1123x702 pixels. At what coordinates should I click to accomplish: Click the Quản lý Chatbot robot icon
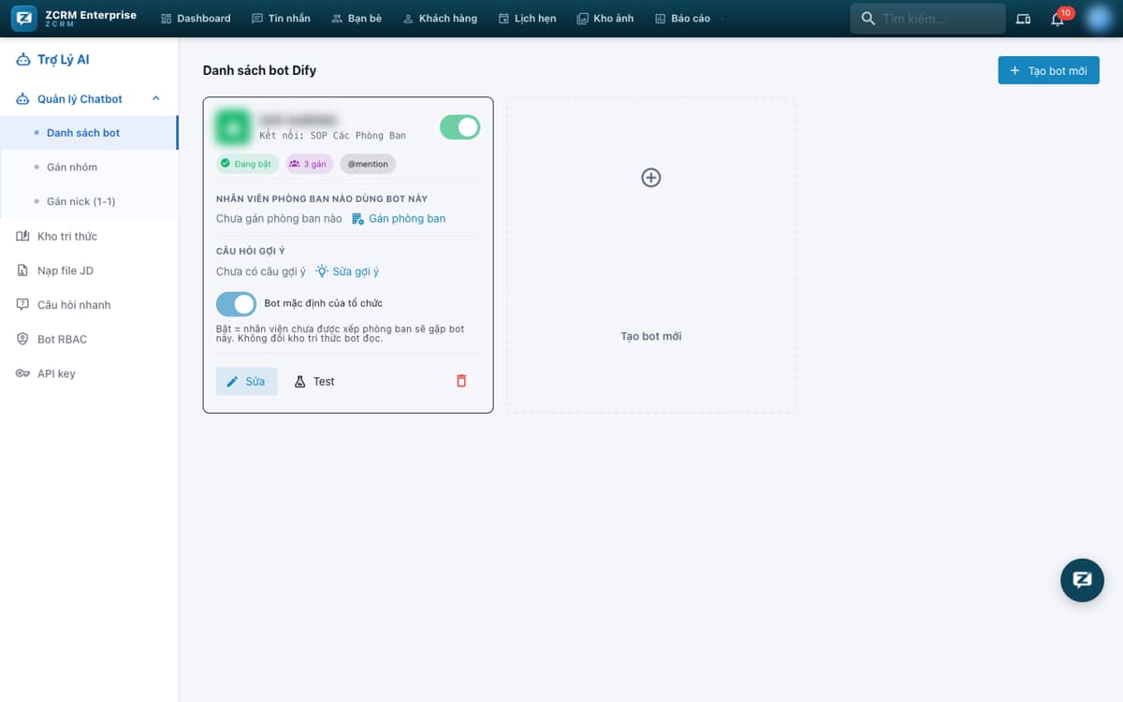(23, 98)
